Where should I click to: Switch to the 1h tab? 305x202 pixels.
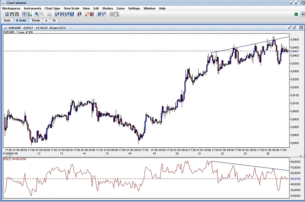(x=54, y=20)
